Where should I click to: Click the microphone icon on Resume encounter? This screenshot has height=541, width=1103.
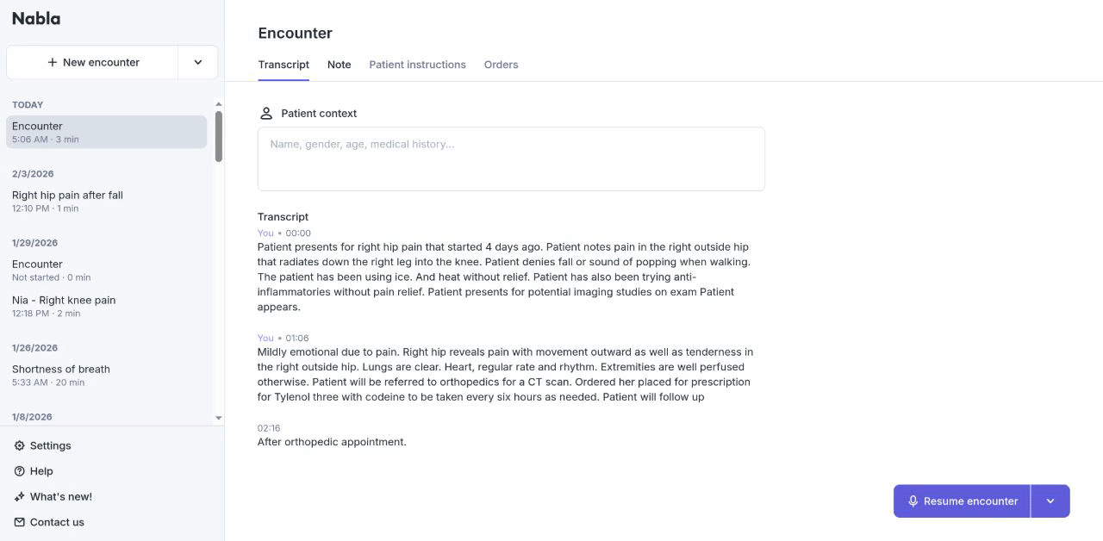click(x=913, y=501)
